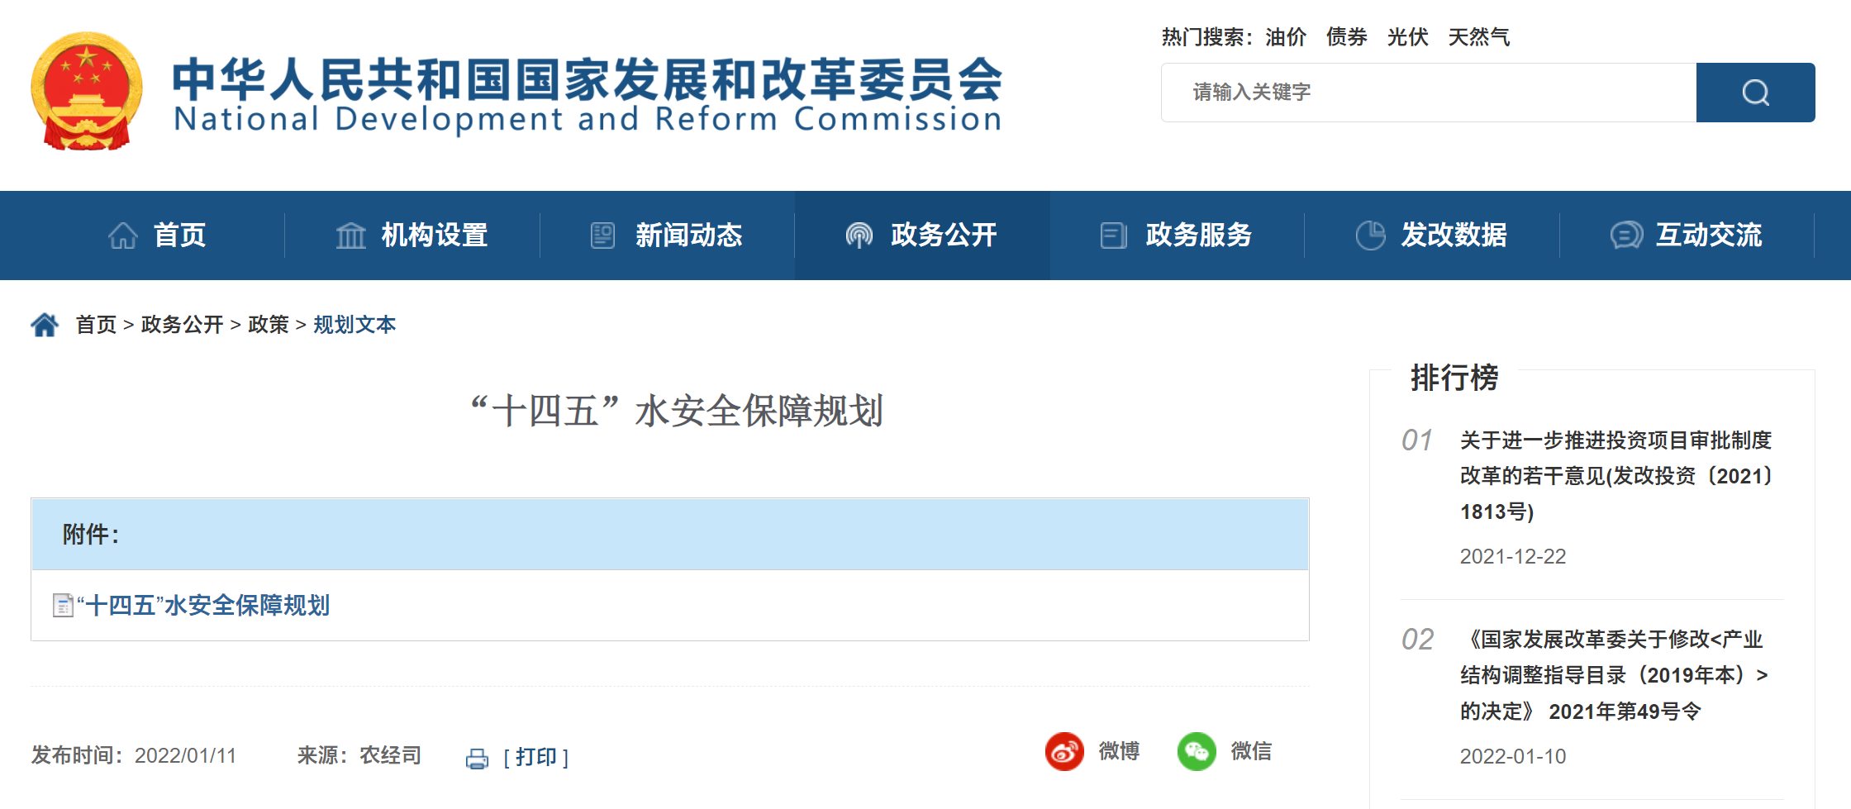Click the home icon in breadcrumb
Screen dimensions: 1851x809
(x=45, y=325)
